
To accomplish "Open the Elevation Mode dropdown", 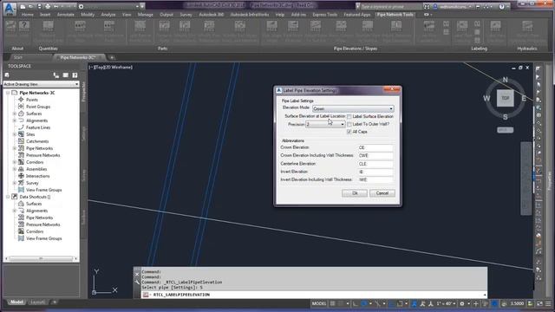I will [x=353, y=108].
